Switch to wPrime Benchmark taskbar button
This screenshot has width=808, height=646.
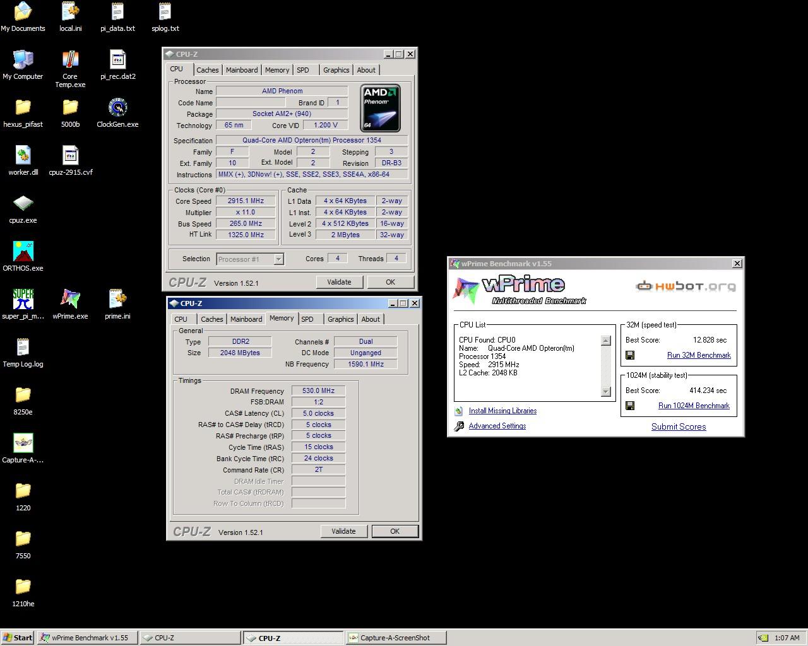pos(87,638)
